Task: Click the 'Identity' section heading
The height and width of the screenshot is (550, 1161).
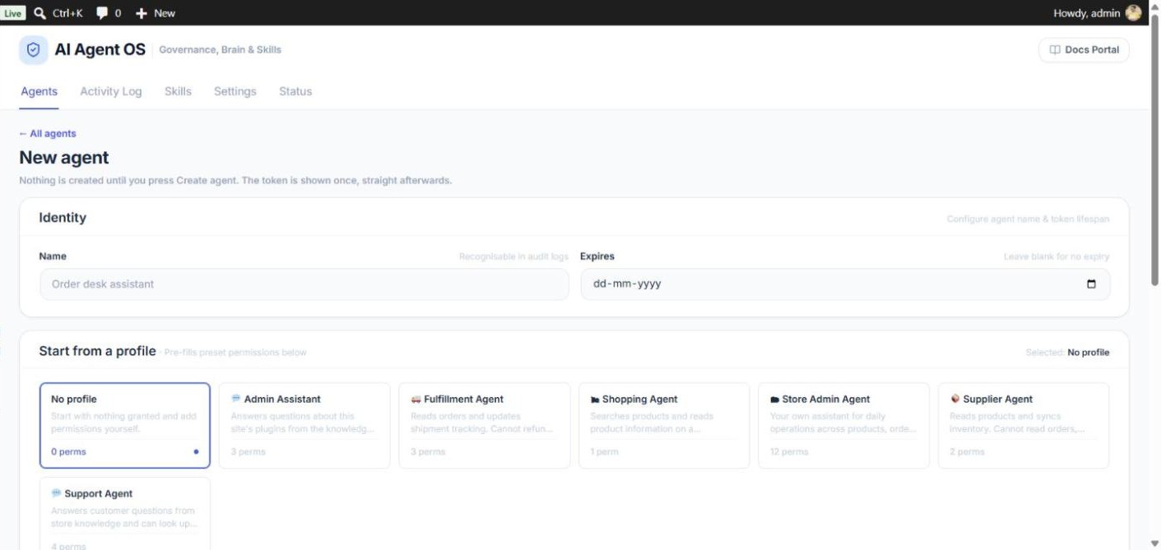Action: point(63,218)
